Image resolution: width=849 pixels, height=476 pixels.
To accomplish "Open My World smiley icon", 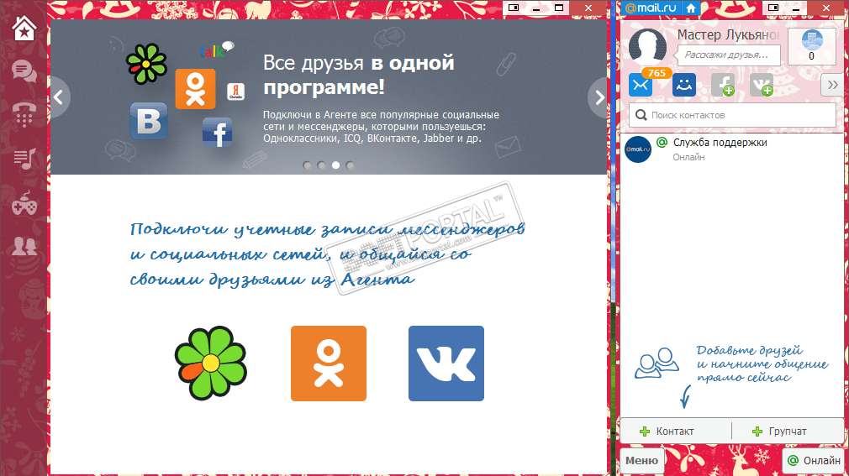I will click(x=684, y=85).
